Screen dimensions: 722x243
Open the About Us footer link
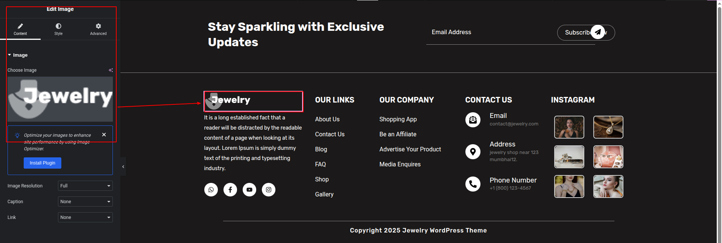[327, 119]
